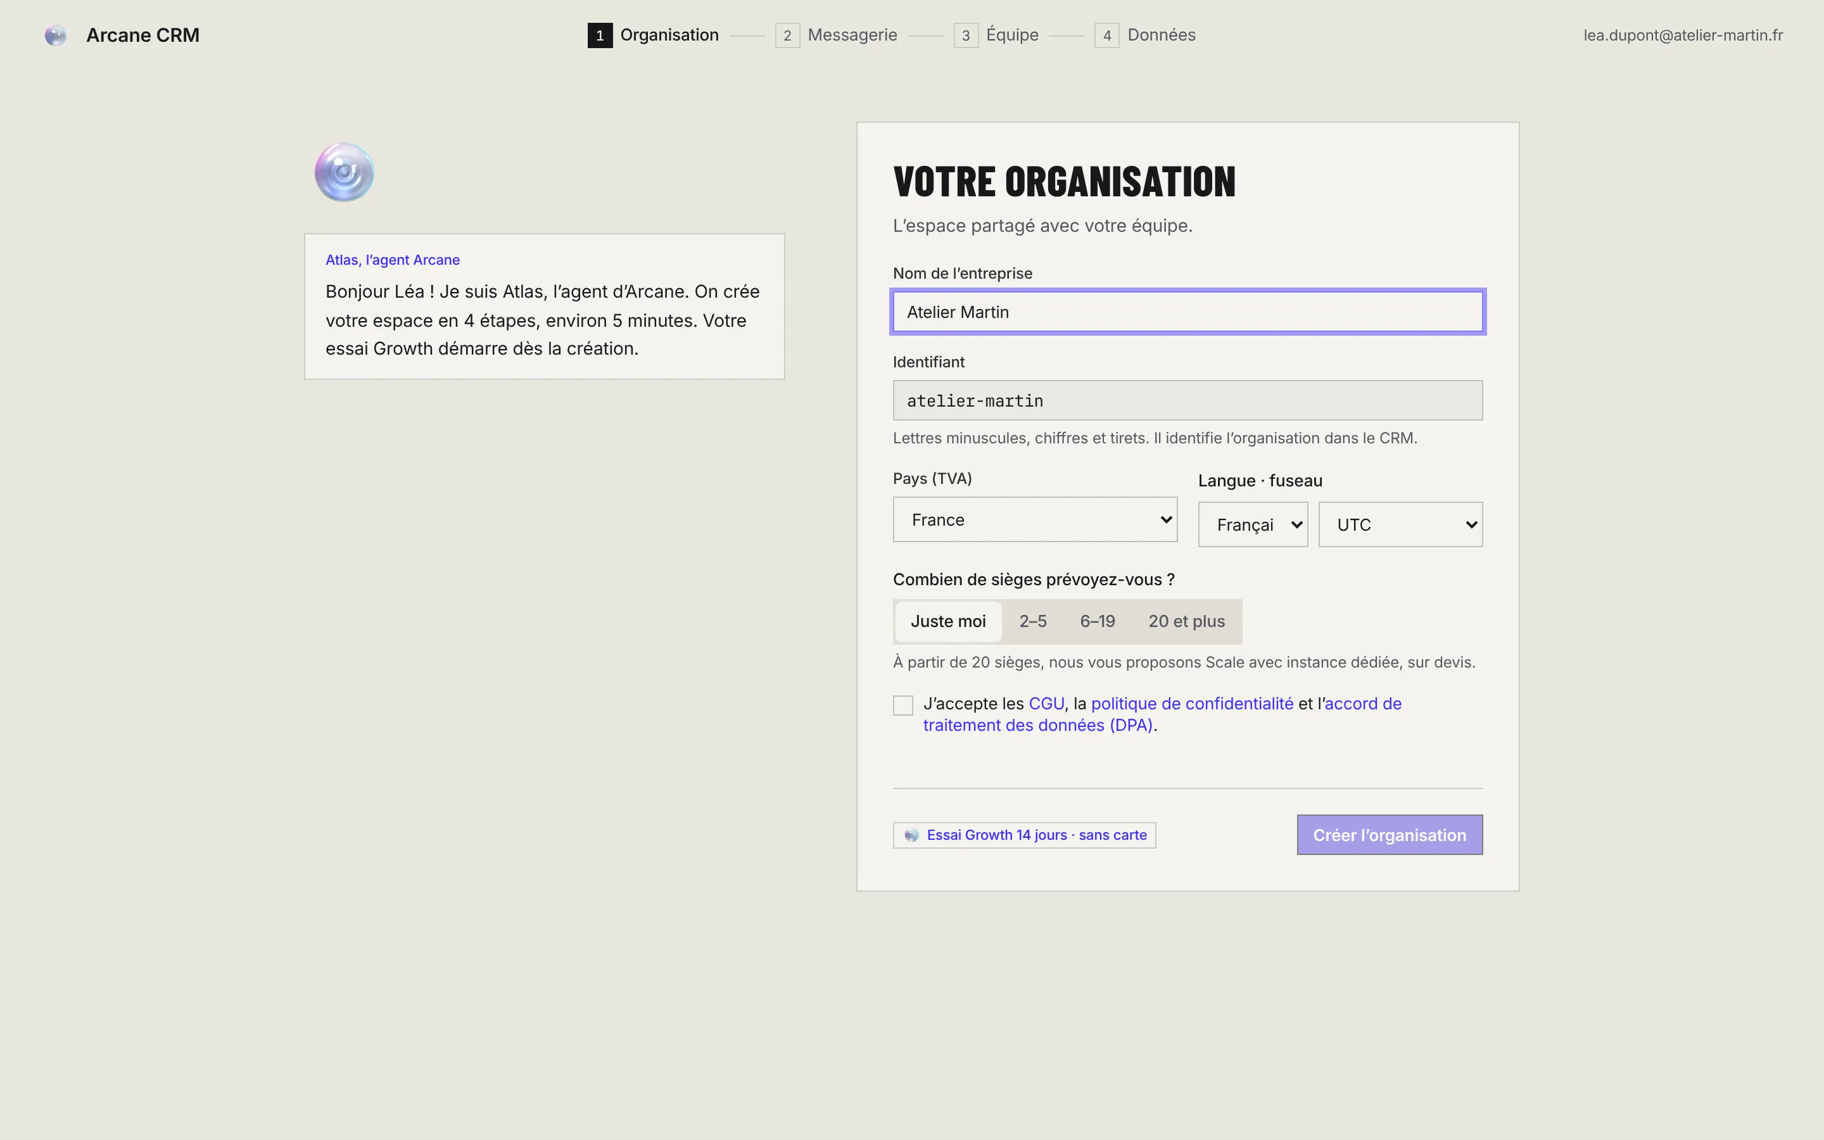Click step number 4 badge for Données
The image size is (1824, 1140).
[1107, 35]
